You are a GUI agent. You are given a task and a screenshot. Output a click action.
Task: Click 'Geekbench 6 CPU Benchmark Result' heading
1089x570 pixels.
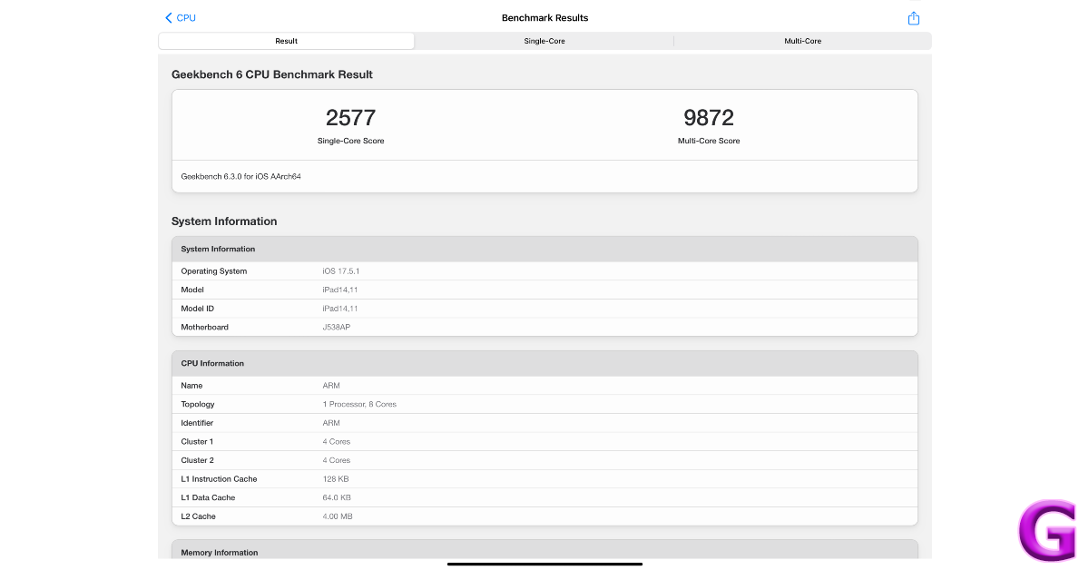click(272, 74)
